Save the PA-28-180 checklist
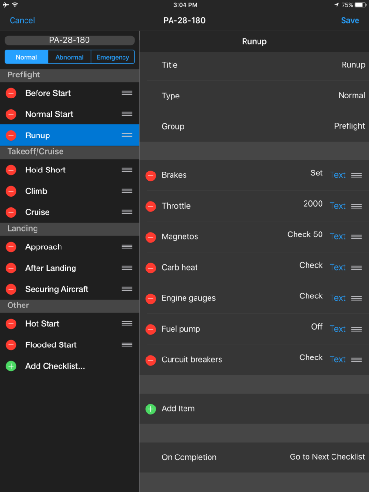Viewport: 369px width, 492px height. click(x=350, y=20)
